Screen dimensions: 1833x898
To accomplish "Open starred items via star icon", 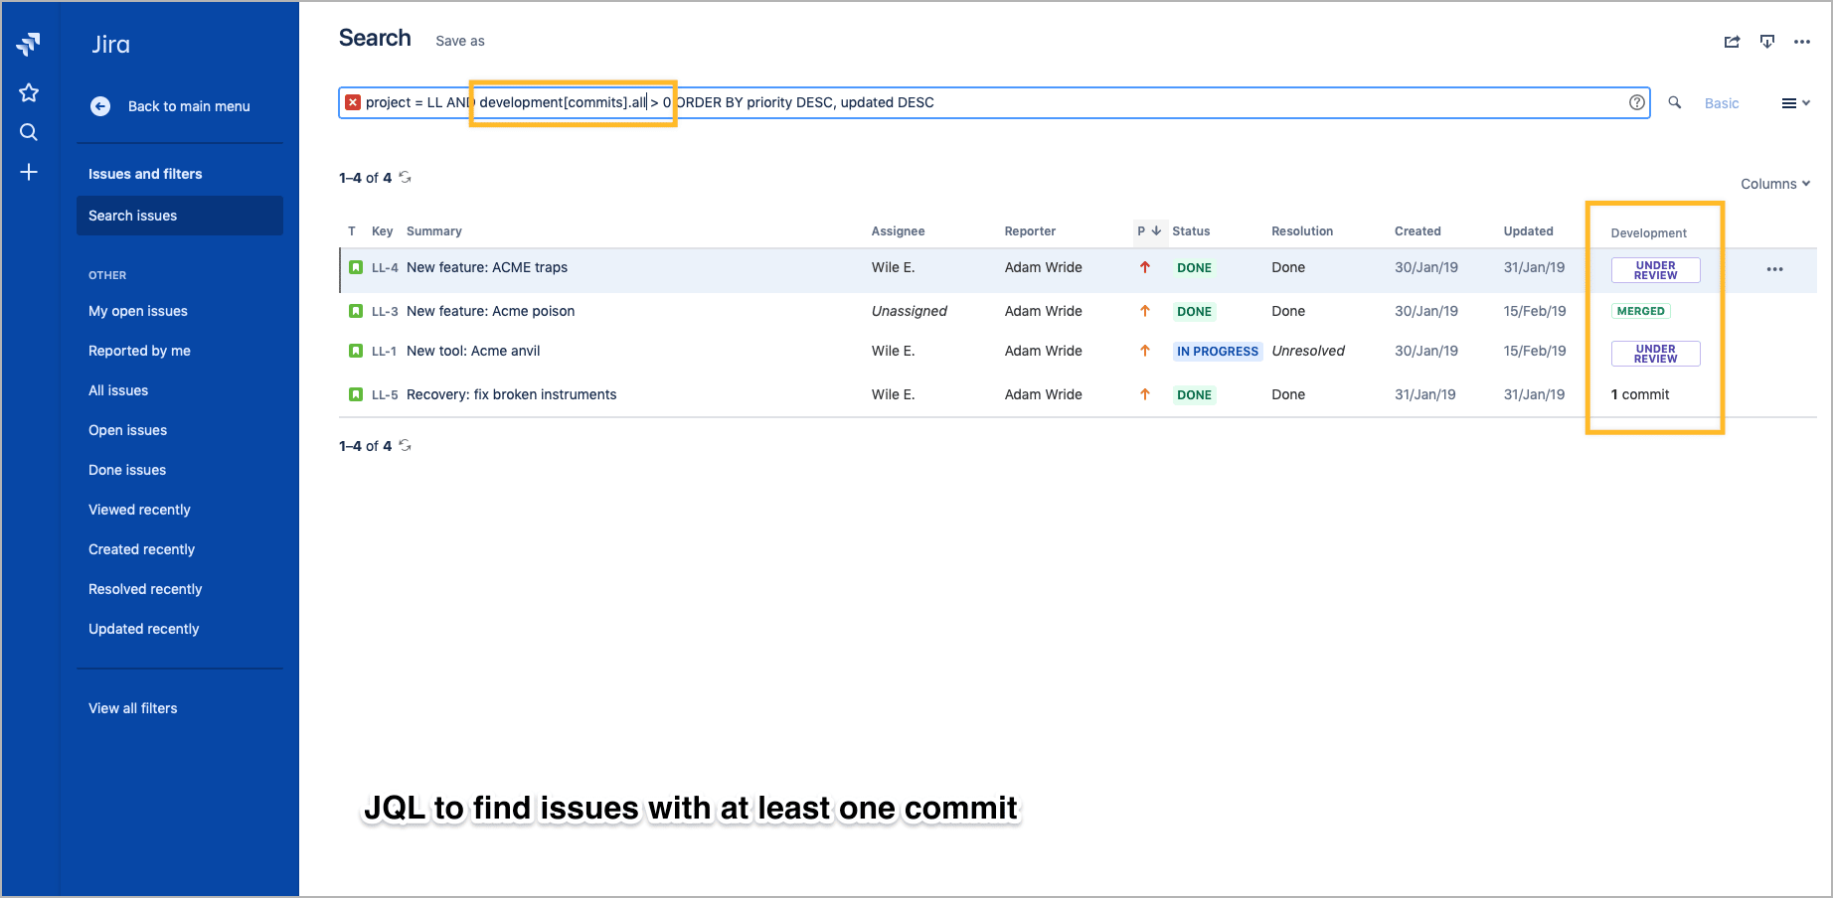I will pyautogui.click(x=29, y=92).
